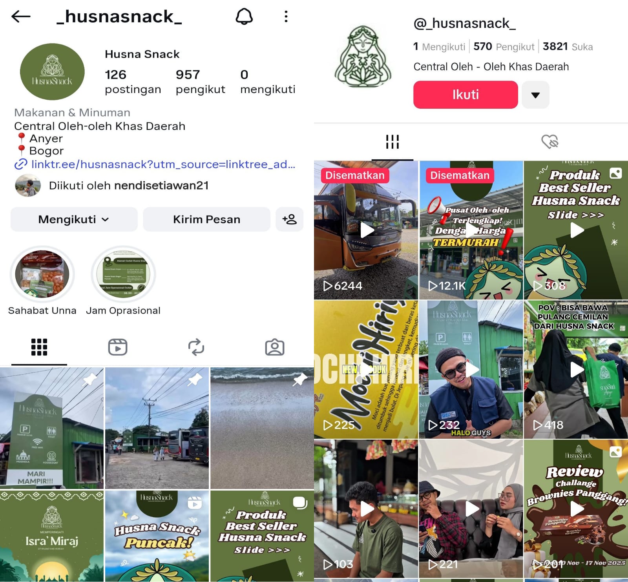628x582 pixels.
Task: Select TikTok videos grid tab
Action: (392, 142)
